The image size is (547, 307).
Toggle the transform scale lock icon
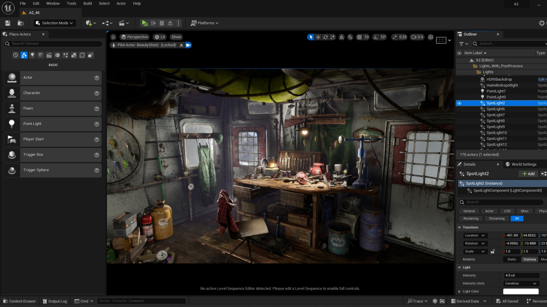tap(493, 252)
